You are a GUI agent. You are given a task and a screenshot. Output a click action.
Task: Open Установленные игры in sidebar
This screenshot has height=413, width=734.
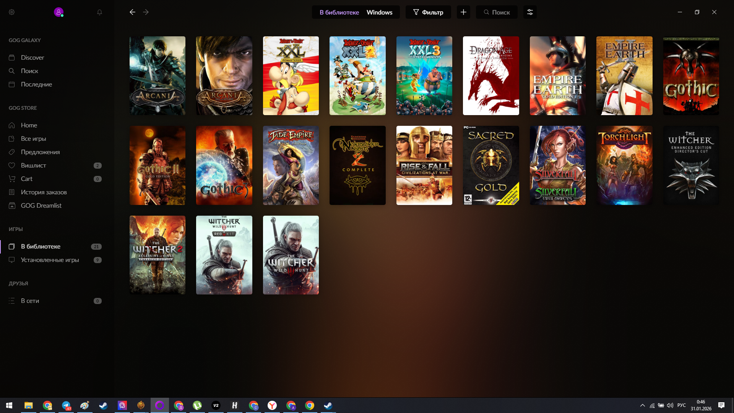point(50,260)
